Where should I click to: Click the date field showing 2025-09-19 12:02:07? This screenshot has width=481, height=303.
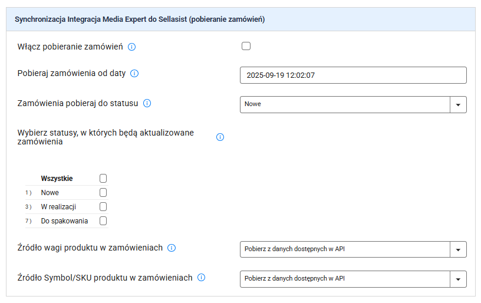[353, 75]
